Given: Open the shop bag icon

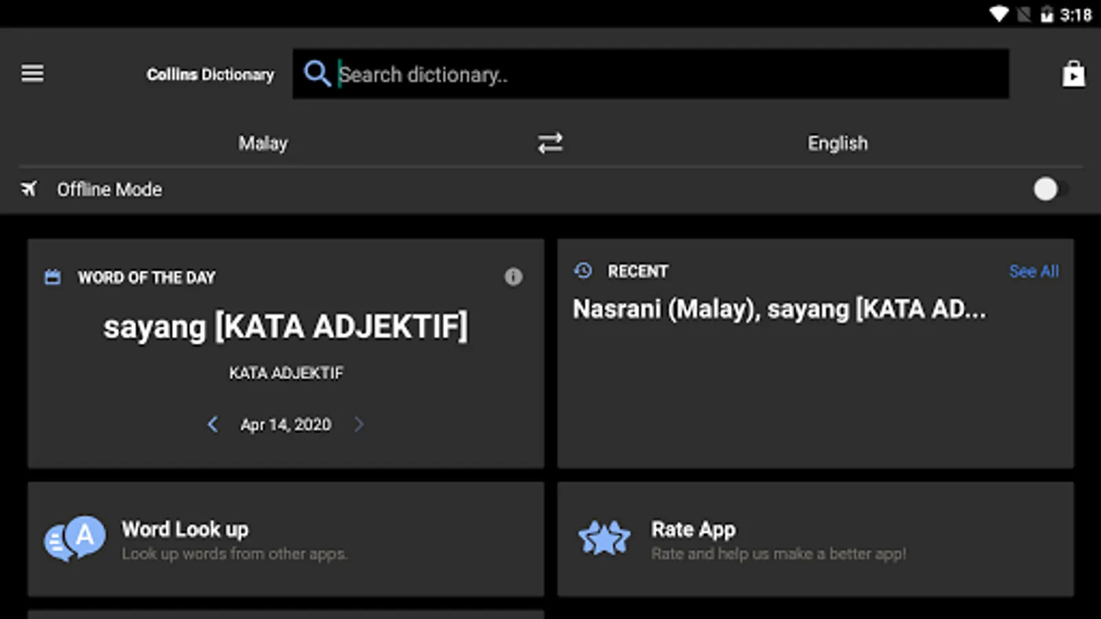Looking at the screenshot, I should point(1073,74).
